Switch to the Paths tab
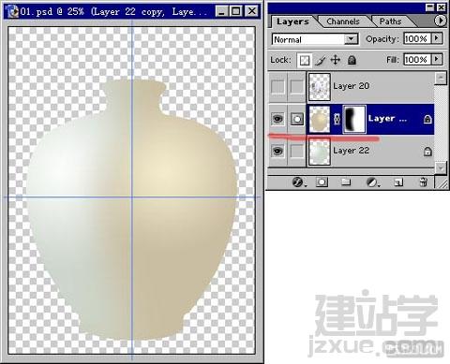The image size is (450, 364). pyautogui.click(x=390, y=22)
